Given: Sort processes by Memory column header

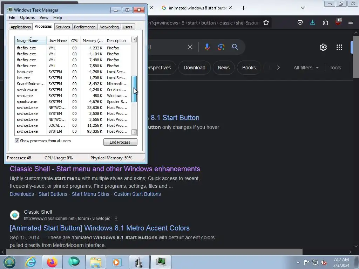Looking at the screenshot, I should (x=93, y=41).
